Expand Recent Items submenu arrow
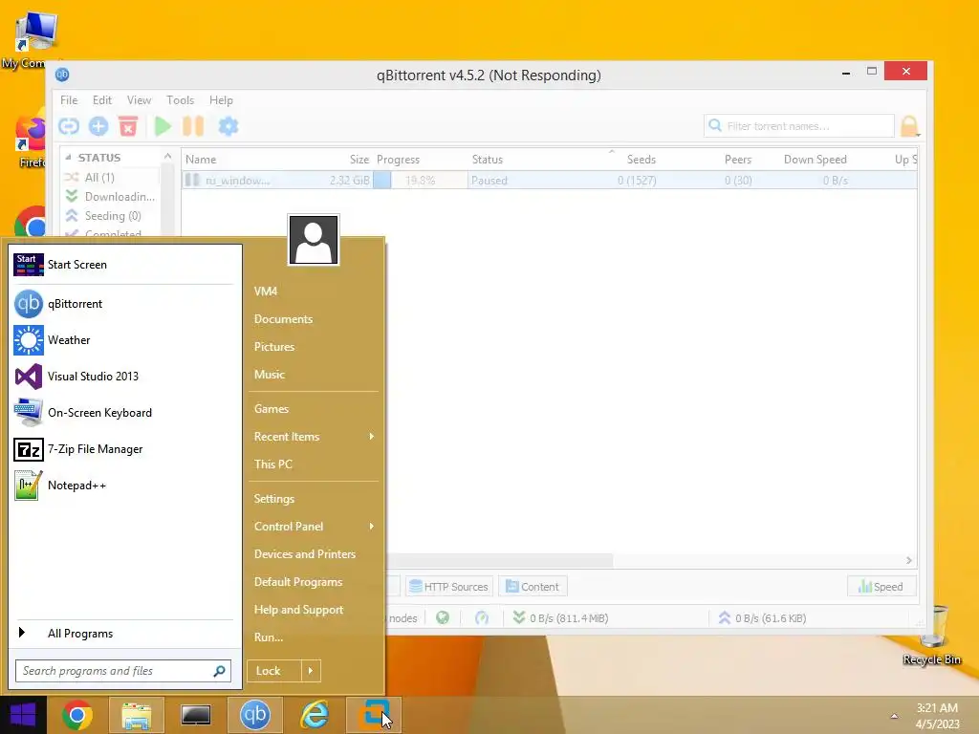 [372, 436]
